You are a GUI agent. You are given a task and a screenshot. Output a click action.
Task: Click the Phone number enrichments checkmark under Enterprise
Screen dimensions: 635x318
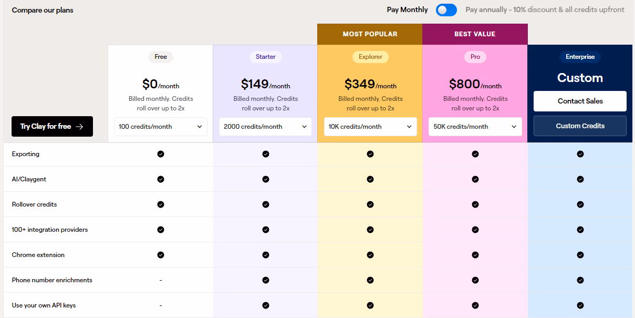(x=580, y=280)
